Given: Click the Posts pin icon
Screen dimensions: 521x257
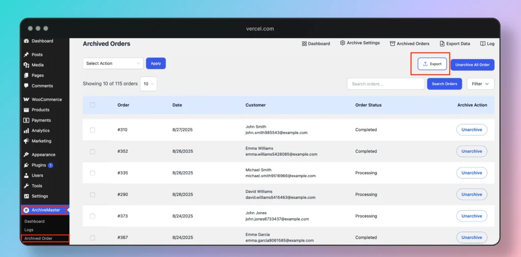Looking at the screenshot, I should (x=26, y=54).
